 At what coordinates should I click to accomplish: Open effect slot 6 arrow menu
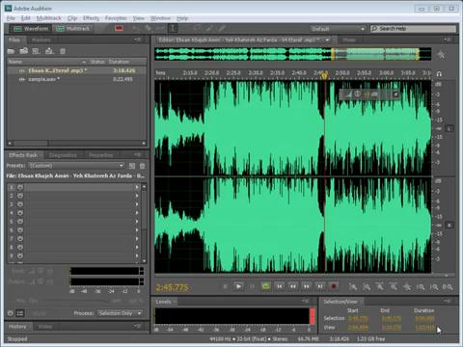[137, 230]
